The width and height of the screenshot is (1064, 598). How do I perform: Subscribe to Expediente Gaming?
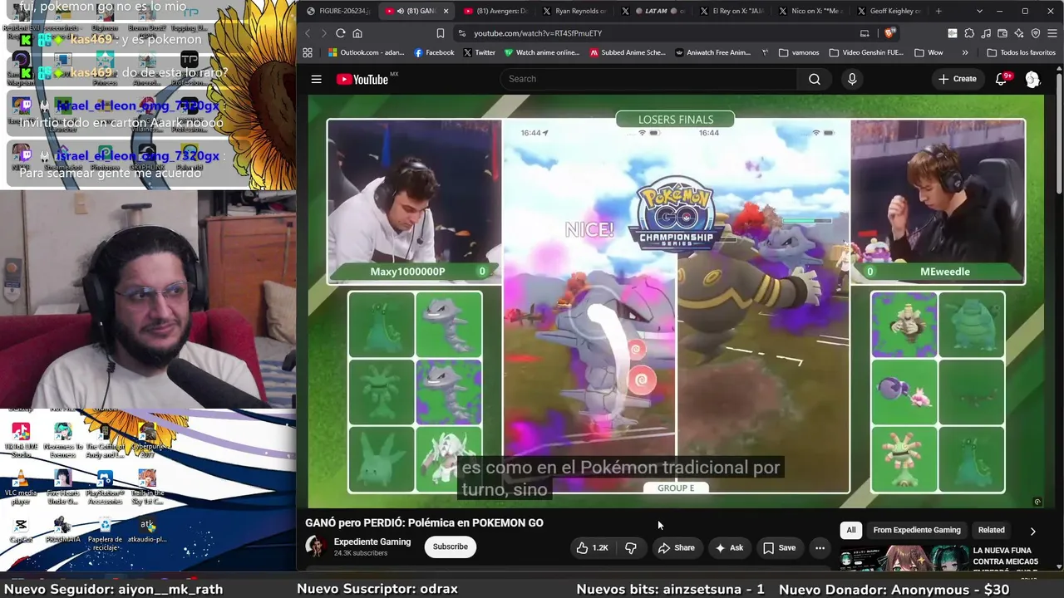tap(450, 547)
